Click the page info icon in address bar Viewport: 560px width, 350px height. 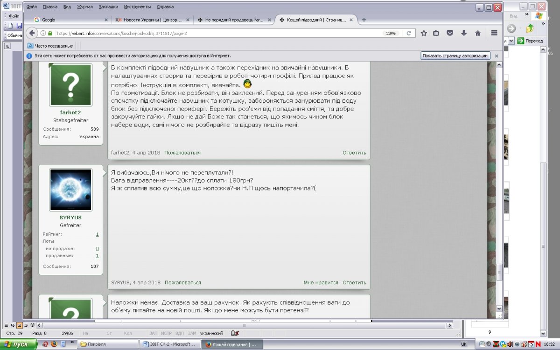(x=43, y=33)
